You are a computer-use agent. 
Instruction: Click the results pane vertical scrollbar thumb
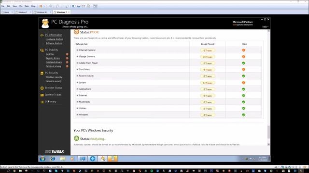click(x=268, y=132)
